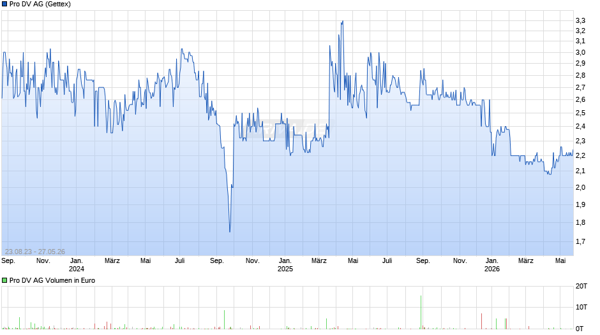The image size is (600, 335).
Task: Click the 'Pro DV AG Volumen in Euro' label
Action: tap(52, 280)
